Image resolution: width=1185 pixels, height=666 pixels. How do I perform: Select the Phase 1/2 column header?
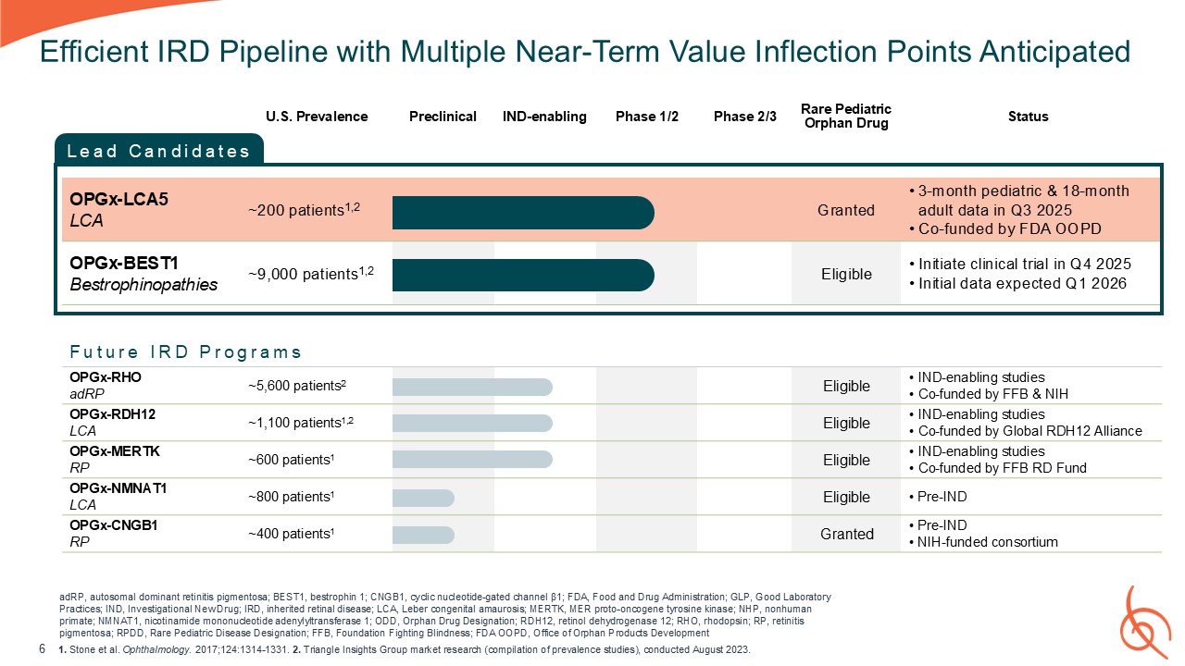pos(647,117)
